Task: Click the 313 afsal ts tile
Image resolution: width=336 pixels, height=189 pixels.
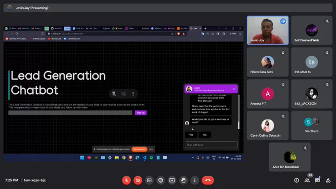Action: pyautogui.click(x=312, y=62)
